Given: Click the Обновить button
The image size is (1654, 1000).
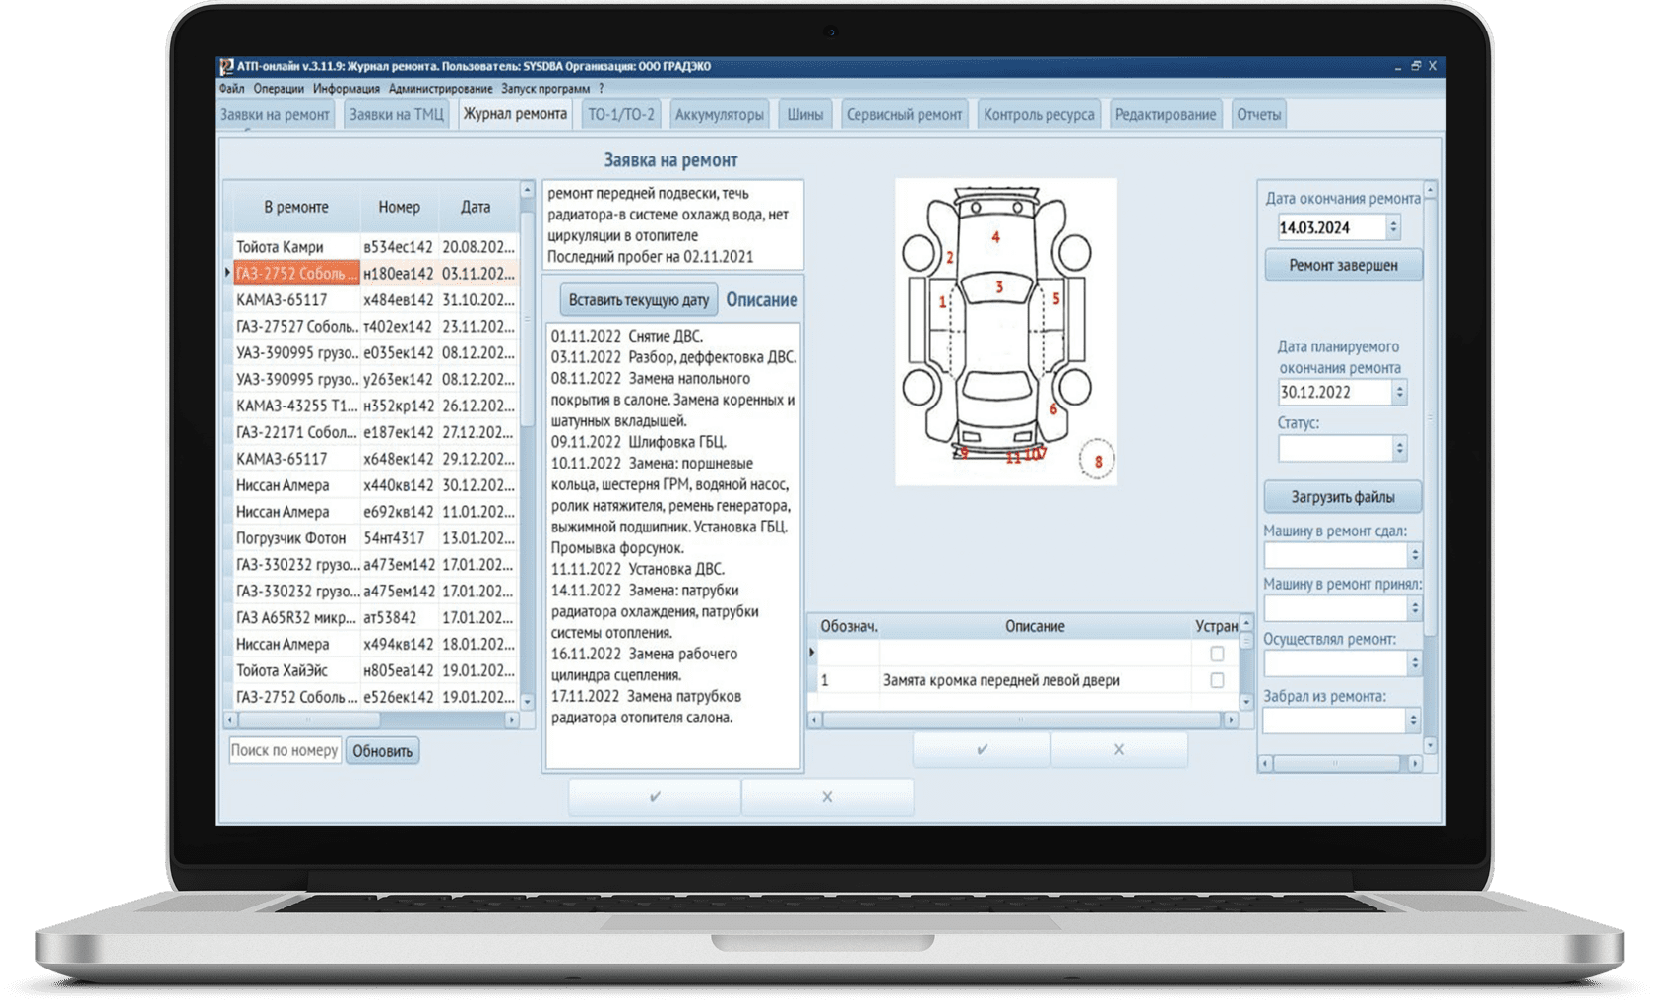Looking at the screenshot, I should pyautogui.click(x=383, y=751).
